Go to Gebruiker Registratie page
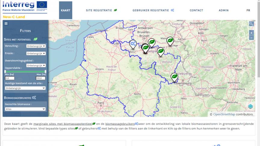Image resolution: width=260 pixels, height=146 pixels. [x=153, y=10]
